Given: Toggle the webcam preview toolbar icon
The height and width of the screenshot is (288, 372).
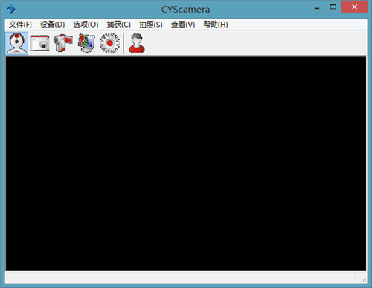Looking at the screenshot, I should pyautogui.click(x=16, y=43).
